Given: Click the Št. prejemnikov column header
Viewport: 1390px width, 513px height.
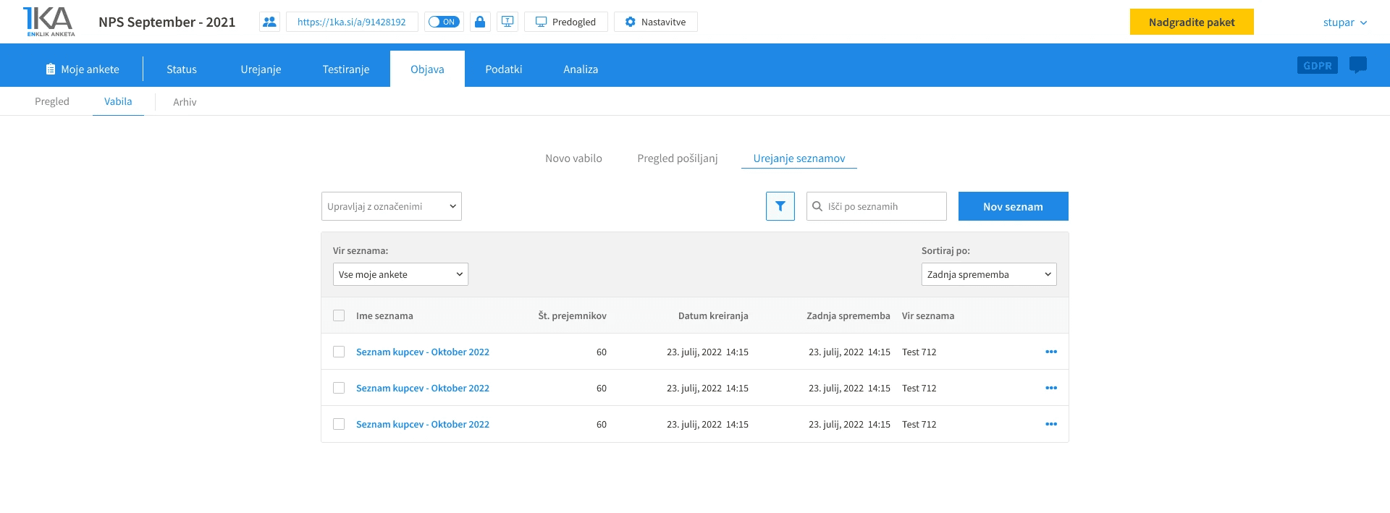Looking at the screenshot, I should 572,315.
